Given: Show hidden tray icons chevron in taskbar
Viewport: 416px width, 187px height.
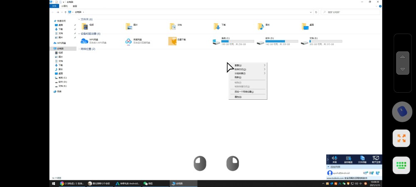Looking at the screenshot, I should (323, 183).
